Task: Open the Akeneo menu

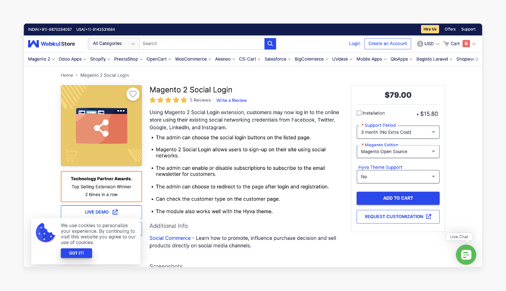Action: [225, 59]
